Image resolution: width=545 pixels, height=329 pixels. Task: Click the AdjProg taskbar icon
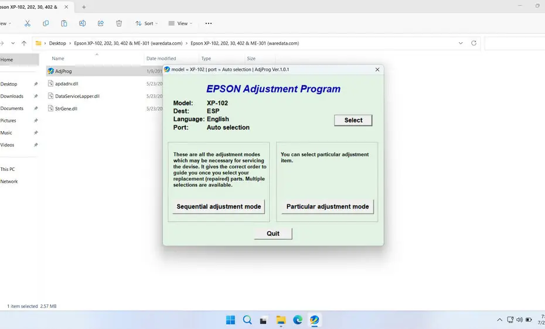coord(314,320)
